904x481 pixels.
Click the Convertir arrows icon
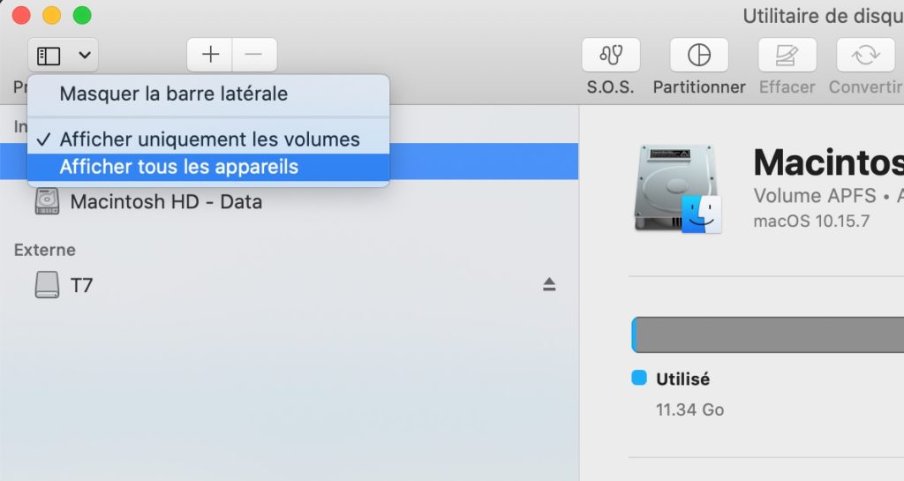[x=865, y=56]
